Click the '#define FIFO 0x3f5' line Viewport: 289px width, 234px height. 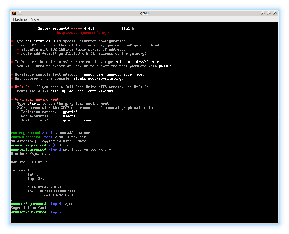29,162
